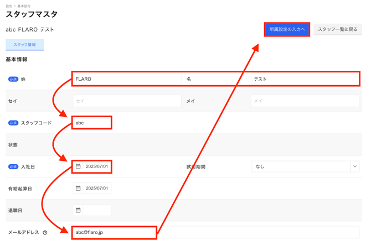Select the スタッフコード field with abc
The image size is (371, 241).
coord(92,123)
